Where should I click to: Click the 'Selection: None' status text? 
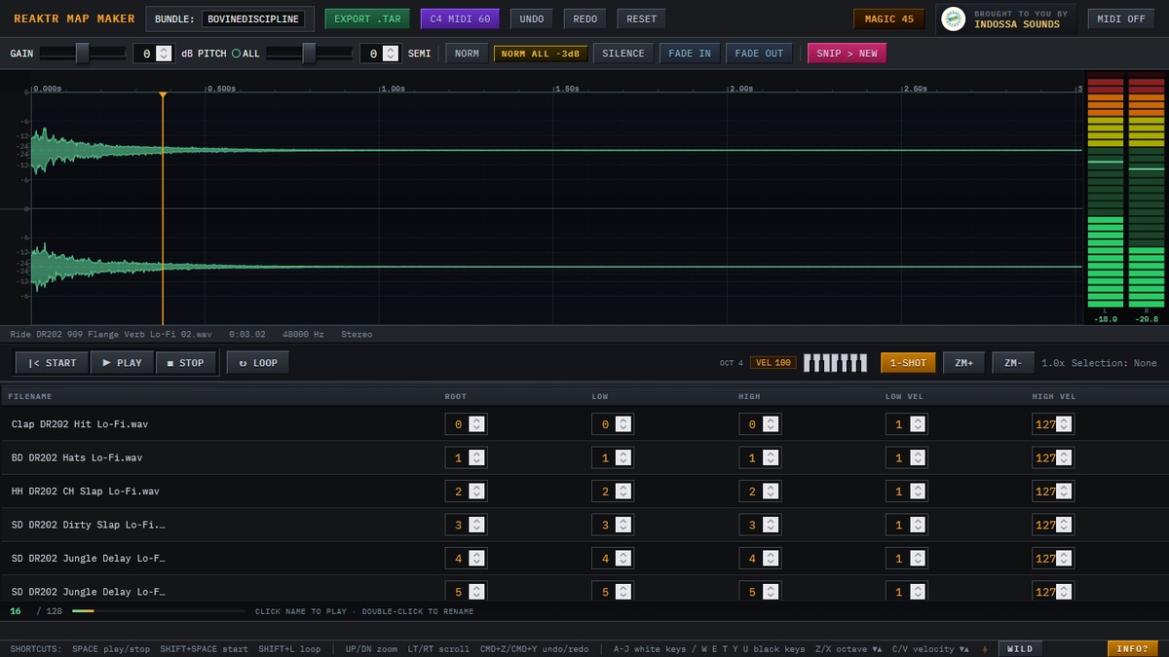[x=1113, y=363]
